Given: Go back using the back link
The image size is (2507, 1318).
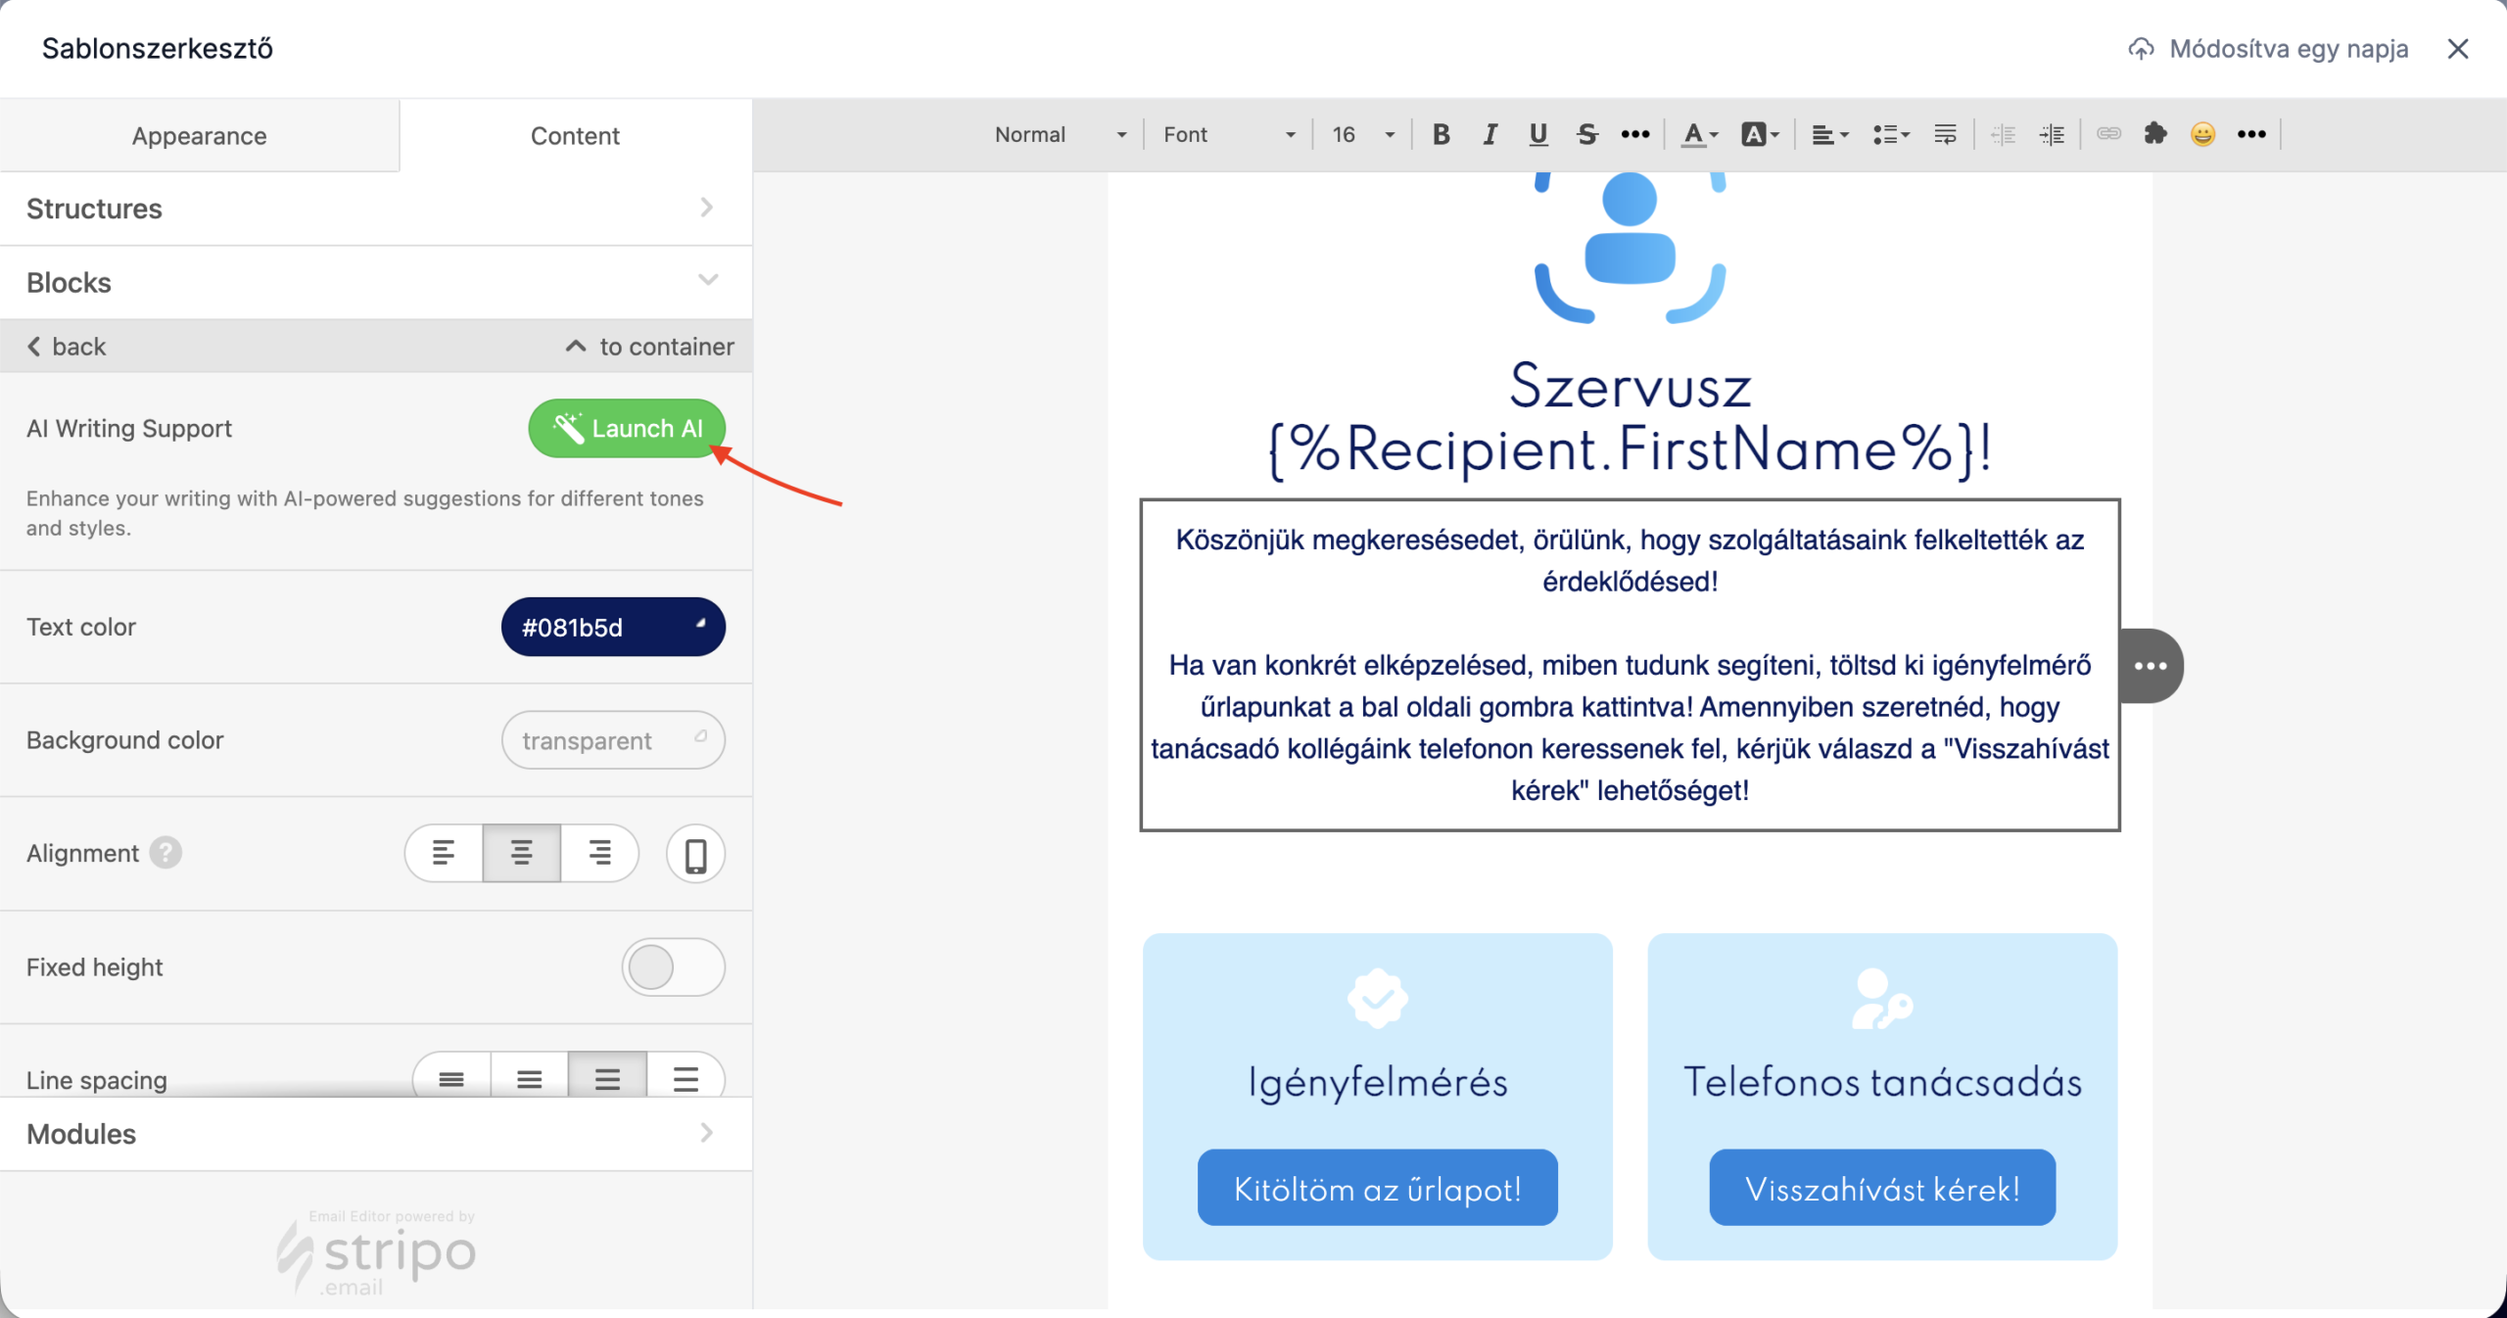Looking at the screenshot, I should tap(67, 347).
